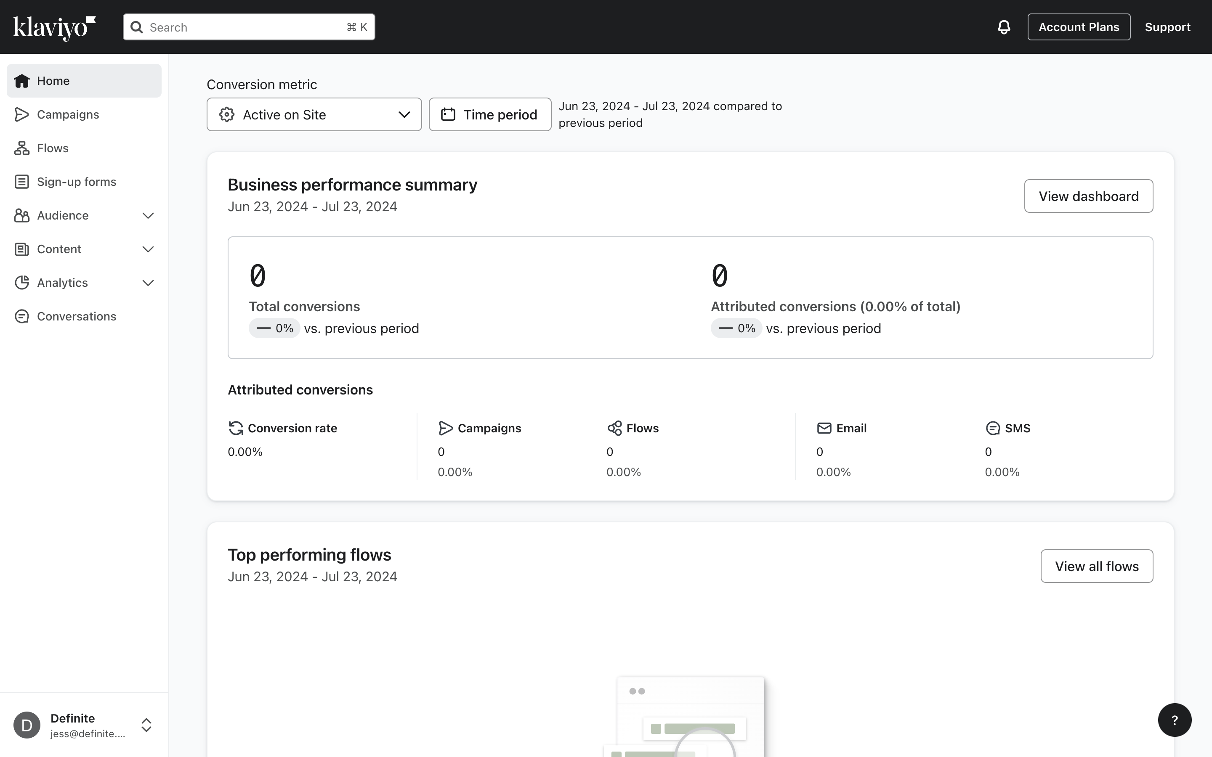Image resolution: width=1212 pixels, height=757 pixels.
Task: Click the View all flows button
Action: pos(1096,566)
